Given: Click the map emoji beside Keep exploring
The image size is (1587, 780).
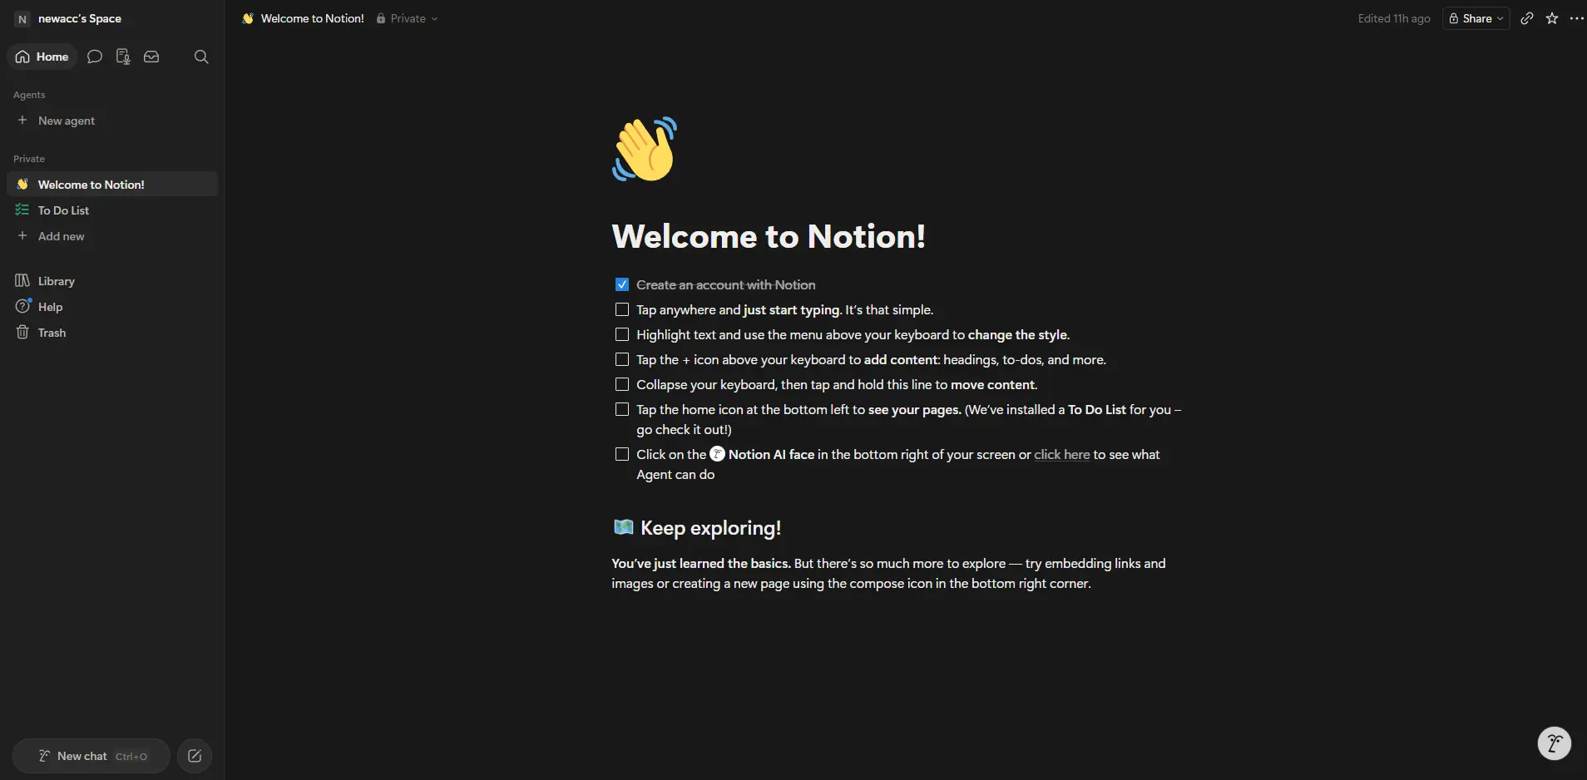Looking at the screenshot, I should [x=623, y=527].
